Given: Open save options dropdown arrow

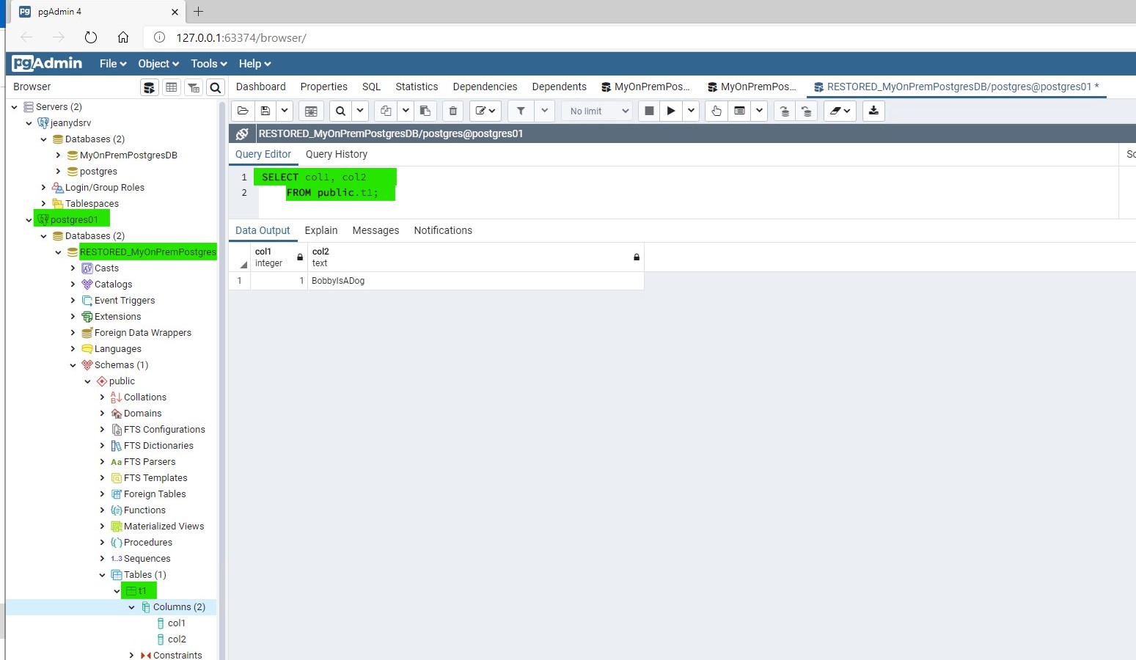Looking at the screenshot, I should coord(285,111).
